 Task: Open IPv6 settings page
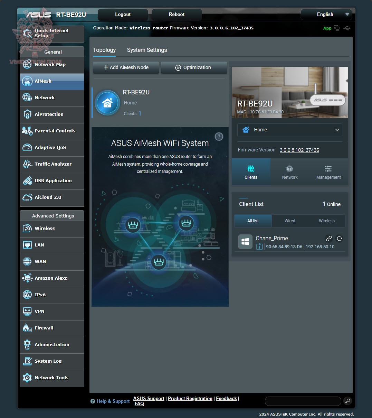(52, 295)
